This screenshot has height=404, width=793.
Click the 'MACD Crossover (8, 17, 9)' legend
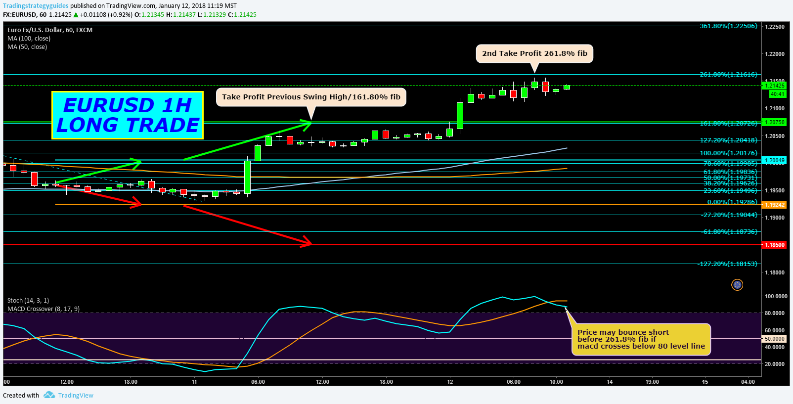coord(44,309)
